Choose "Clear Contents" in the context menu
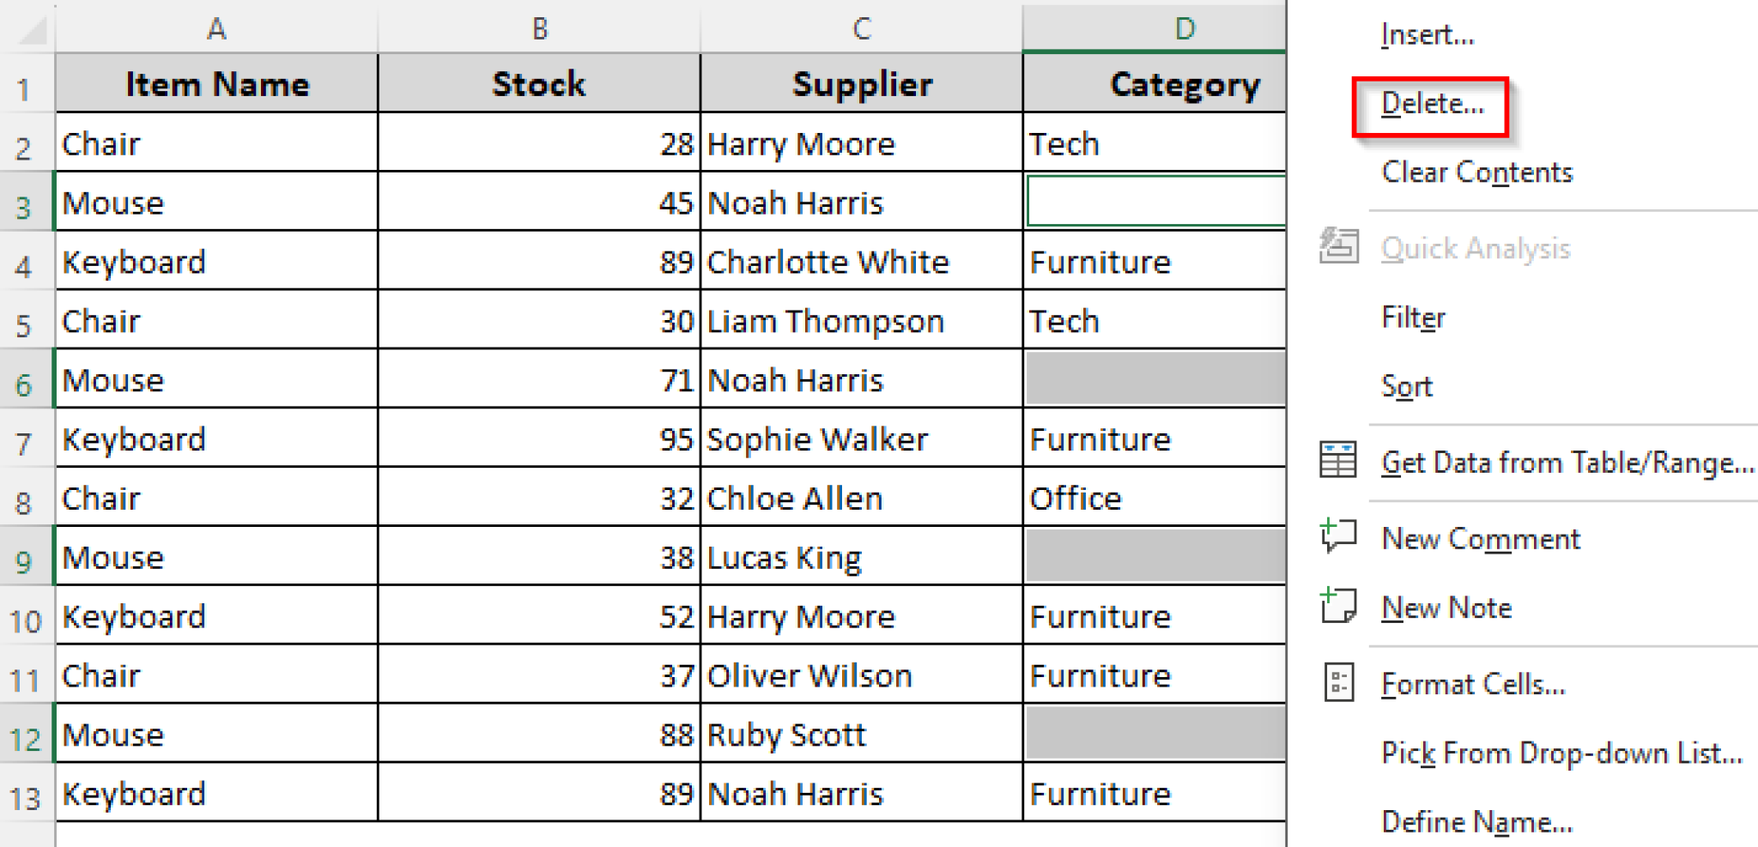Viewport: 1758px width, 847px height. (x=1477, y=172)
